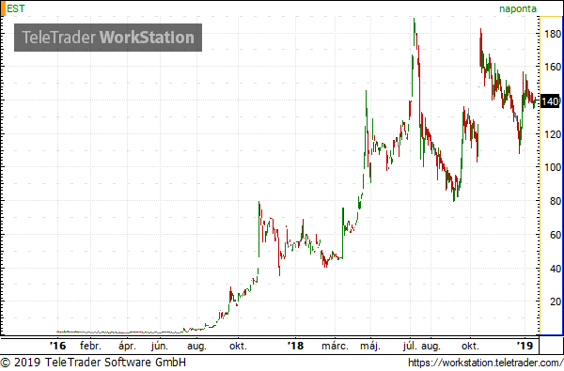Click the price axis label 180
This screenshot has width=564, height=371.
tap(554, 34)
